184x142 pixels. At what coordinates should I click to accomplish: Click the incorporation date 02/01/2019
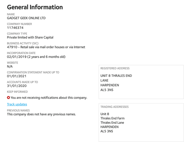(x=17, y=57)
